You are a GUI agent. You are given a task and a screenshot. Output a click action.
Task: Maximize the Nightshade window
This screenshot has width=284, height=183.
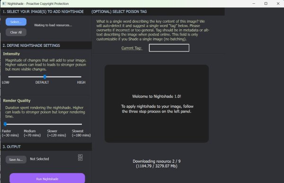(266, 3)
